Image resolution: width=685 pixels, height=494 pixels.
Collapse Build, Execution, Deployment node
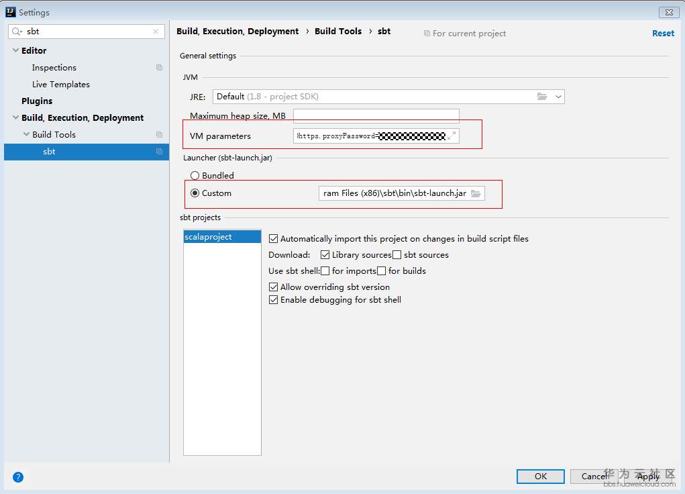(15, 117)
